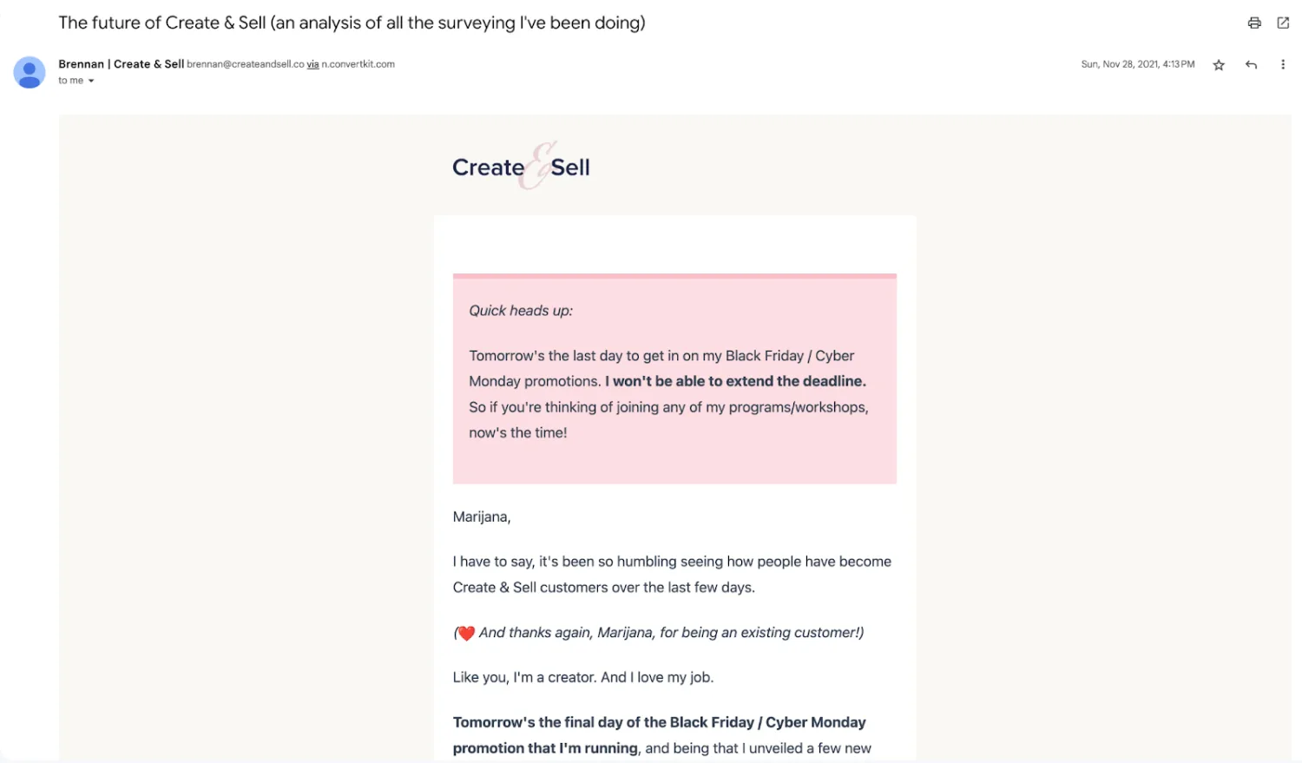Print this email with the printer icon
Screen dimensions: 1302x763
[1254, 23]
